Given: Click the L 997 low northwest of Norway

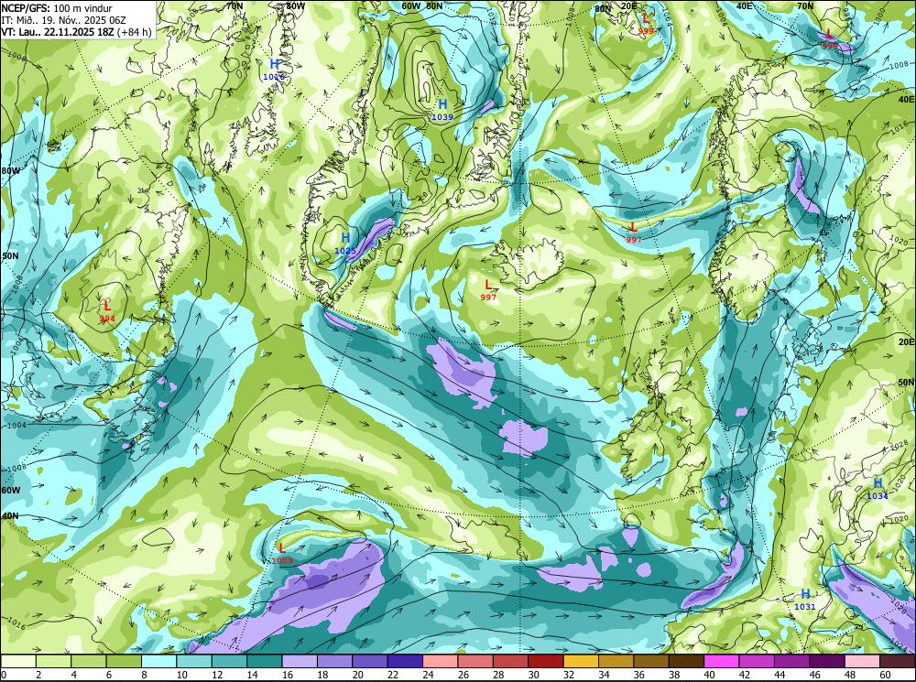Looking at the screenshot, I should tap(634, 233).
